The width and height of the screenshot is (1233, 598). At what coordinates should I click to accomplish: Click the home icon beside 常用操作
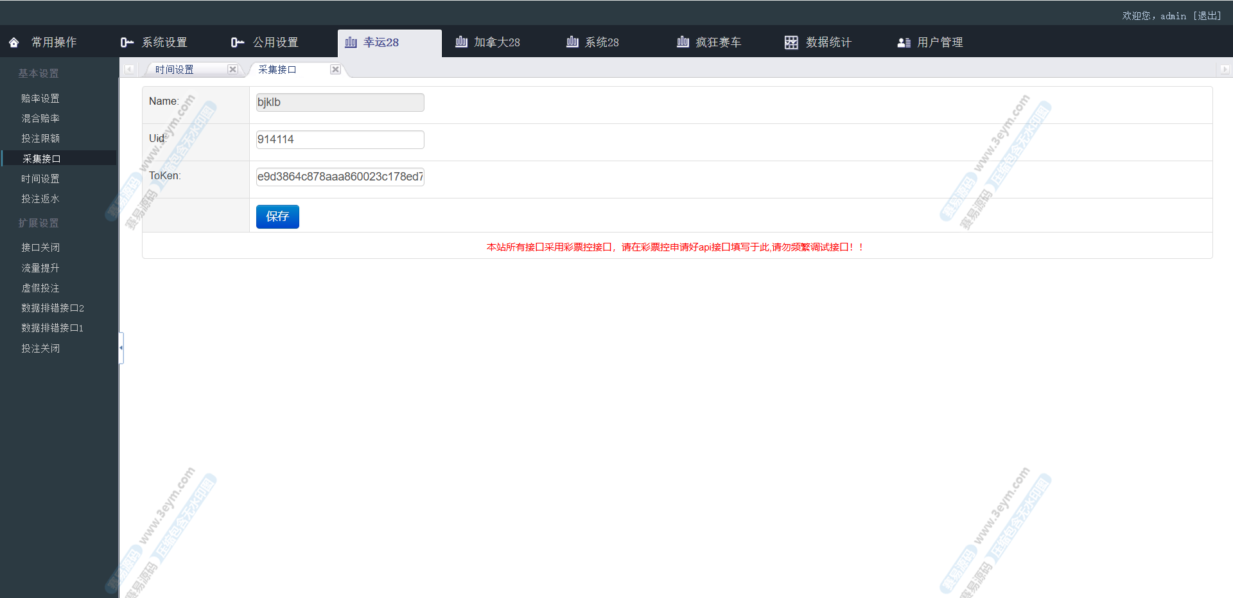coord(14,42)
